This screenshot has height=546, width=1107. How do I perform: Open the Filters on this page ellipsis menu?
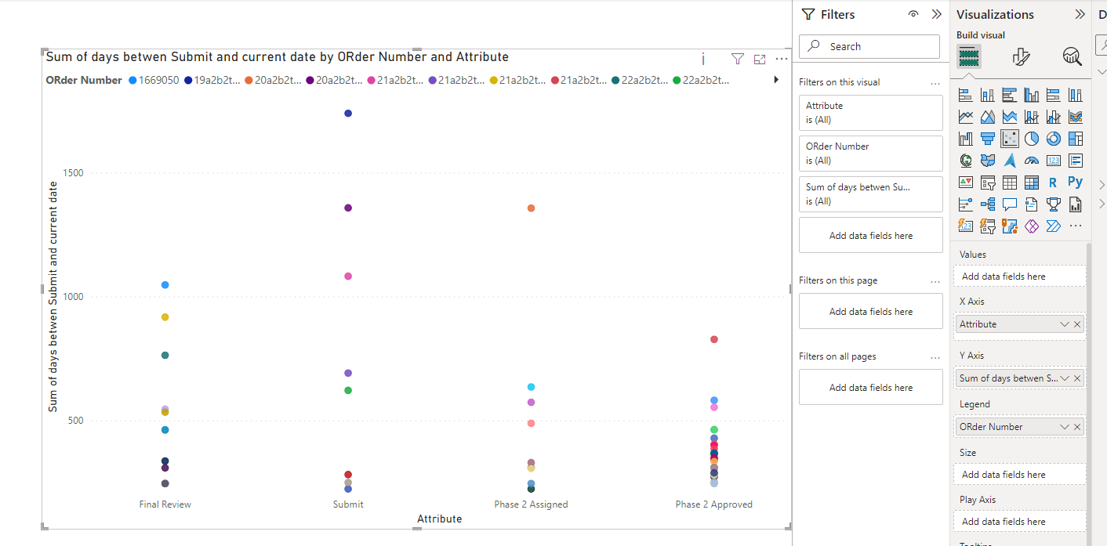click(935, 280)
